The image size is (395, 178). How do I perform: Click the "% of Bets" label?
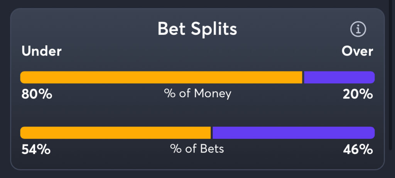[197, 149]
